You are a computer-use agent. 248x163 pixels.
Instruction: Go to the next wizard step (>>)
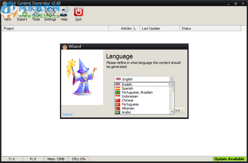[180, 110]
